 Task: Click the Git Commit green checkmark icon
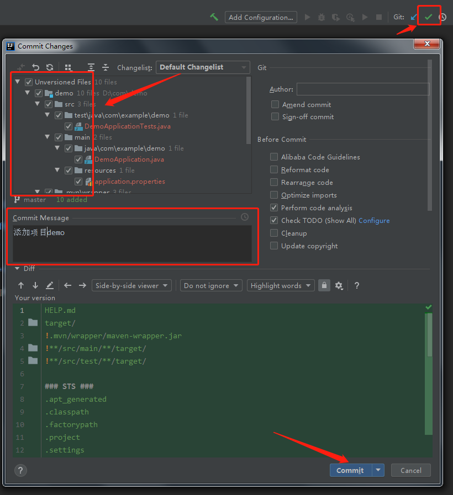(x=428, y=17)
